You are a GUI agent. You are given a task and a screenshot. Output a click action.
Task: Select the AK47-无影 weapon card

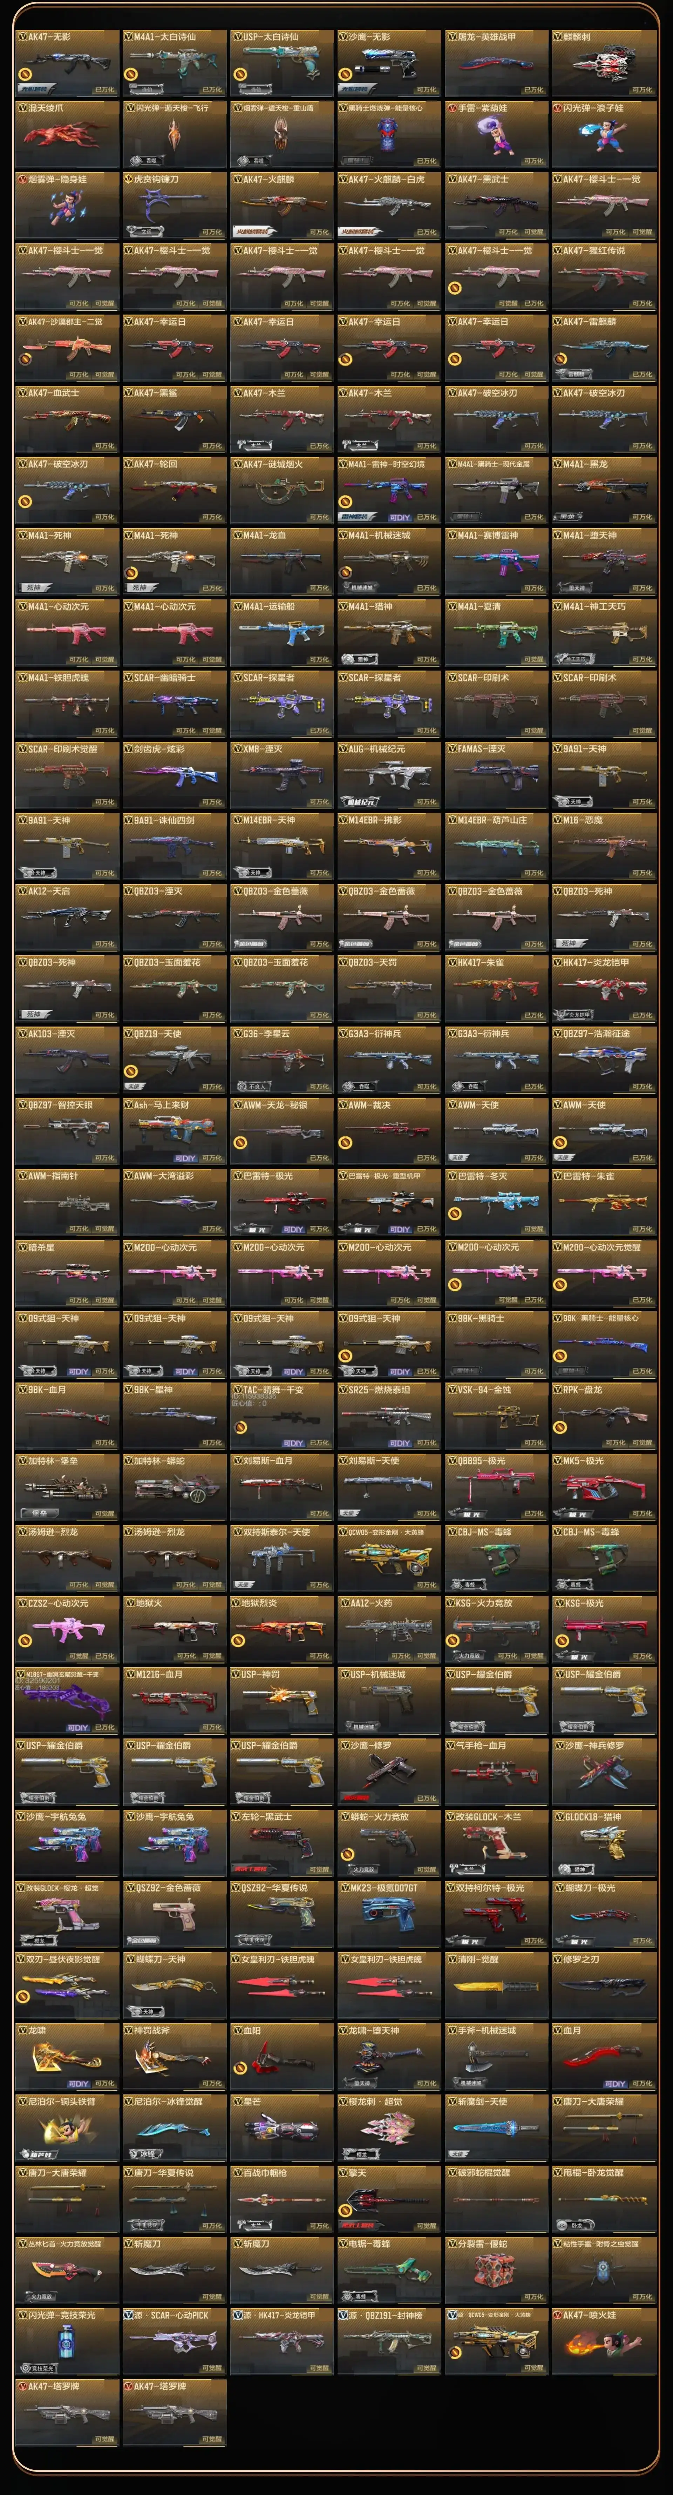click(66, 62)
